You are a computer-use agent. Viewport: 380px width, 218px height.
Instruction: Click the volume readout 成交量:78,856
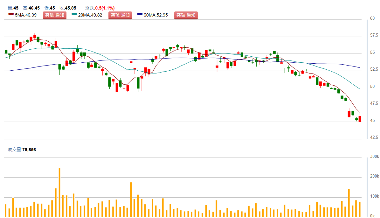tap(22, 150)
